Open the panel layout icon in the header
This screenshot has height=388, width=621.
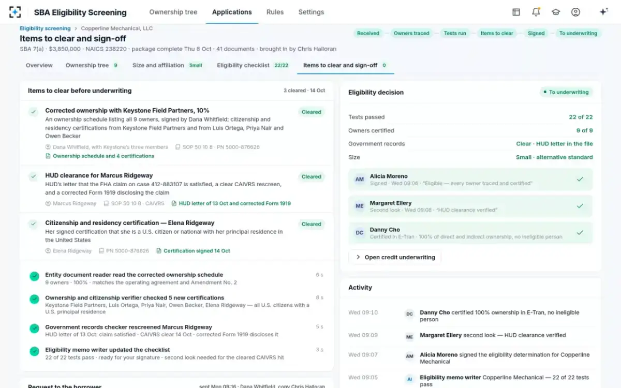[x=516, y=12]
